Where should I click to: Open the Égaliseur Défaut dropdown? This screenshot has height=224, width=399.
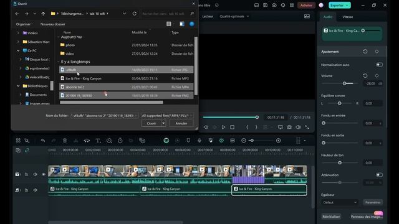coord(340,202)
